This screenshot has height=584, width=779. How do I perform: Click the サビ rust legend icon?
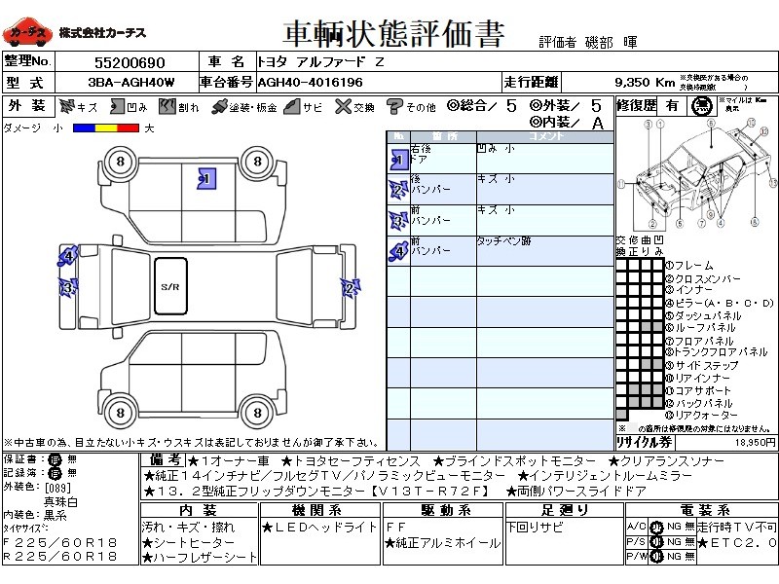pyautogui.click(x=291, y=107)
